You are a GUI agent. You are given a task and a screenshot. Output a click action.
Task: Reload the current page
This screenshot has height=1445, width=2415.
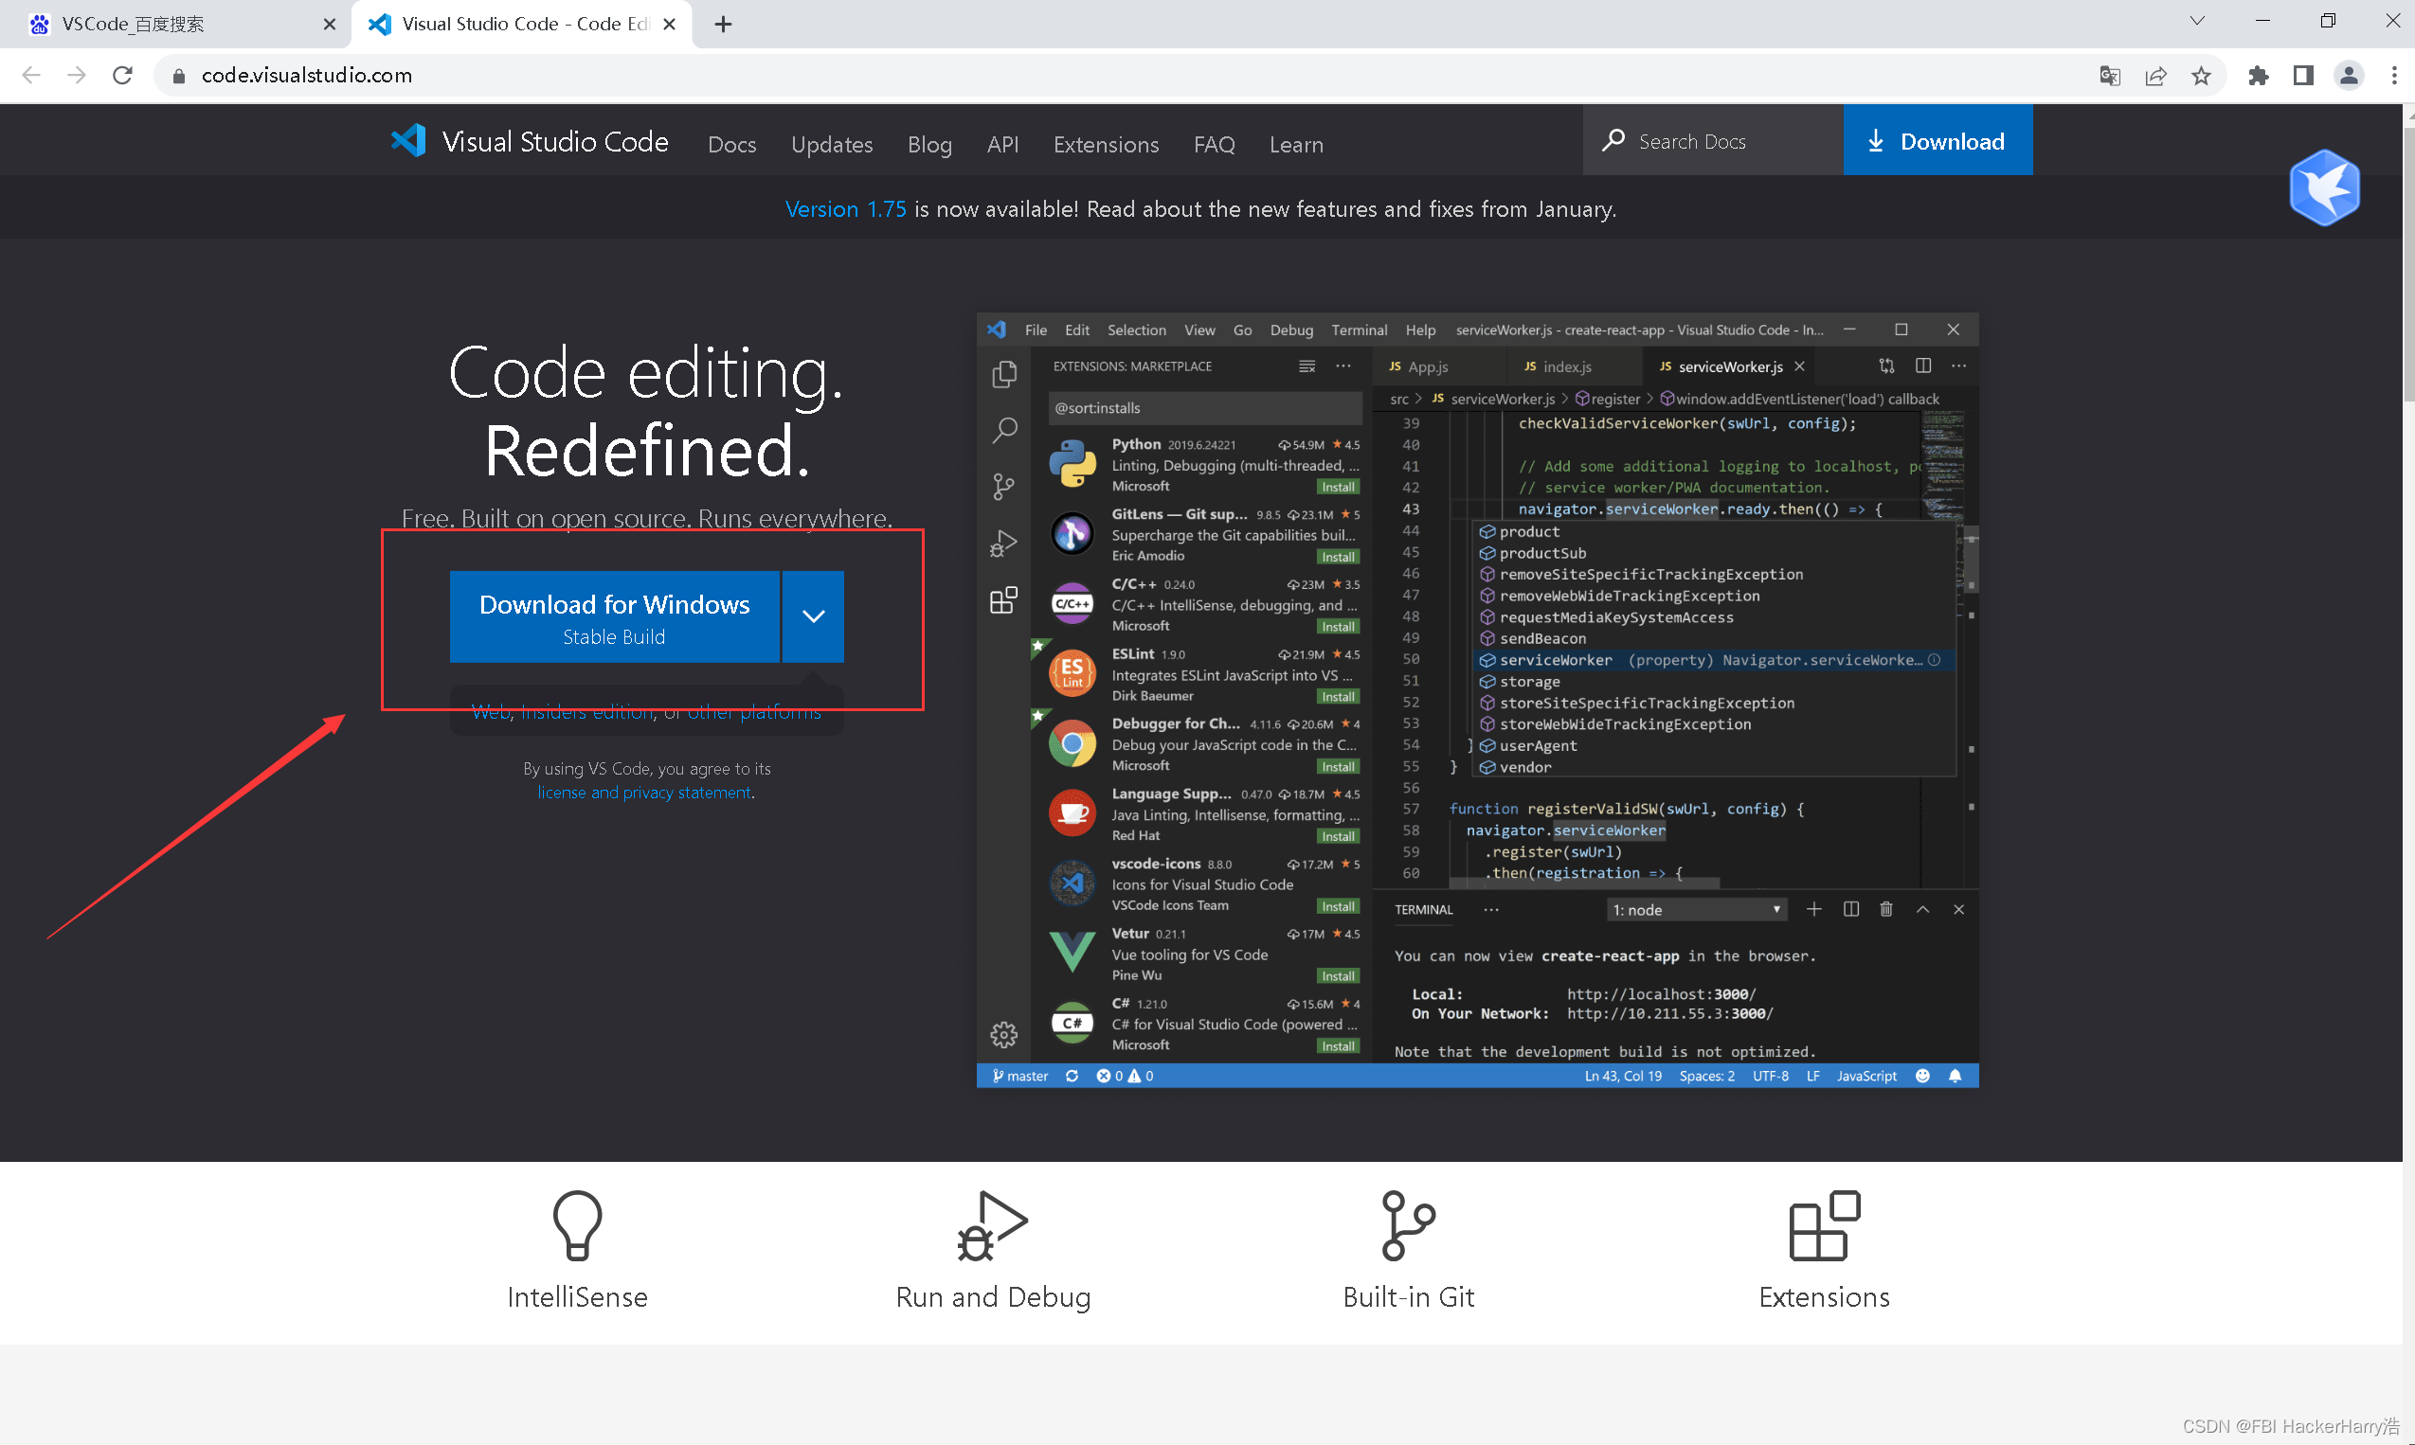[x=123, y=75]
